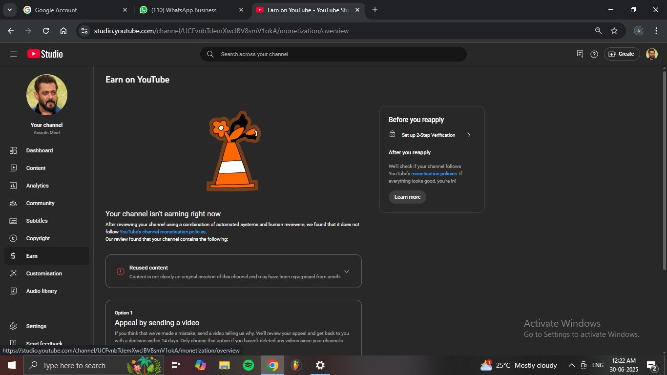Screen dimensions: 667x375
Task: Click the Create button
Action: (622, 54)
